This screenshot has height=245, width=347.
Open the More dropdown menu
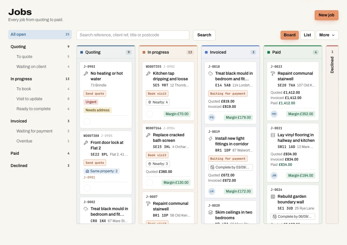(x=327, y=35)
